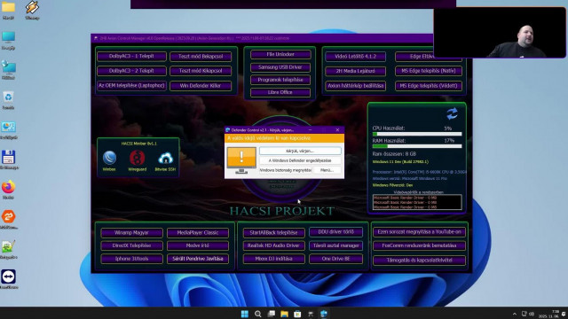Click the CPU Használat progress bar
The width and height of the screenshot is (568, 319).
click(417, 134)
